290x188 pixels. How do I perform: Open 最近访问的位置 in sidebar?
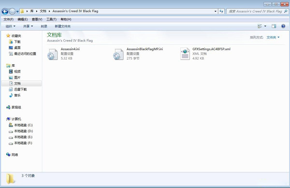click(x=25, y=54)
